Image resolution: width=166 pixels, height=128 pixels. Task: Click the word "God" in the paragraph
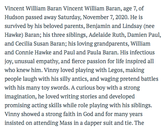[88, 114]
